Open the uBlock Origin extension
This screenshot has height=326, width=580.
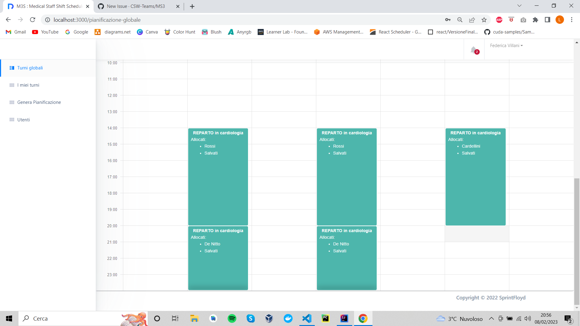click(x=511, y=20)
